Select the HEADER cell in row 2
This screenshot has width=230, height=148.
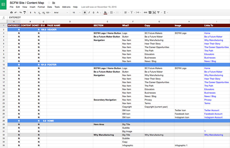click(70, 30)
